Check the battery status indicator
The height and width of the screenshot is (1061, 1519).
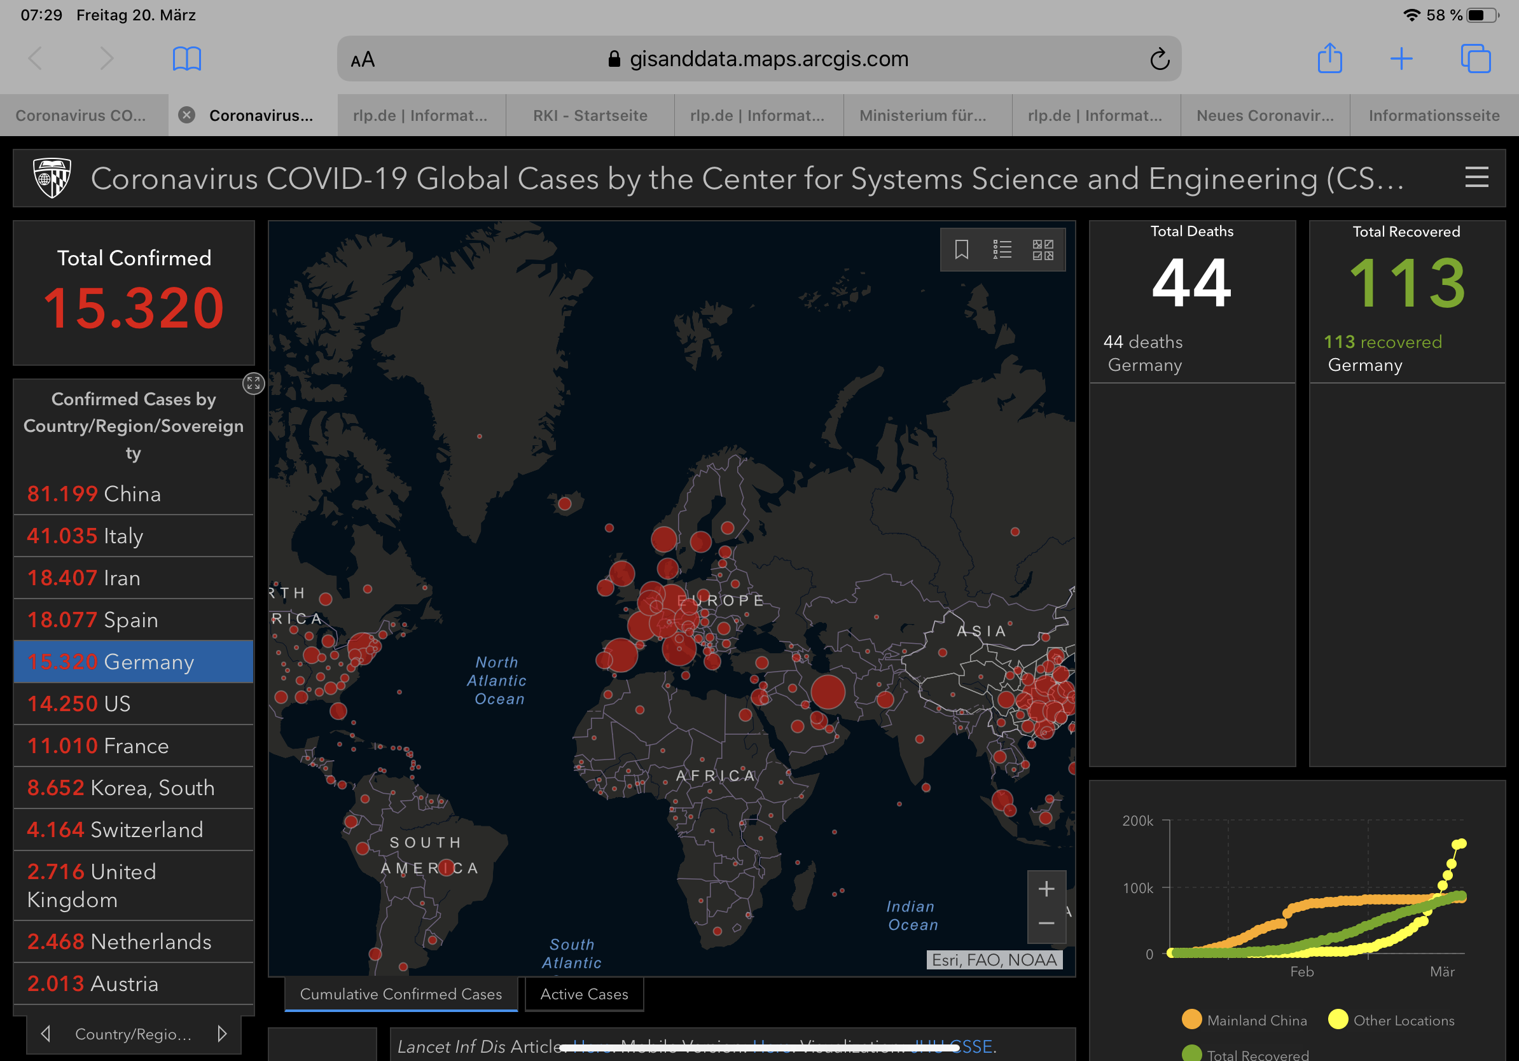tap(1482, 15)
